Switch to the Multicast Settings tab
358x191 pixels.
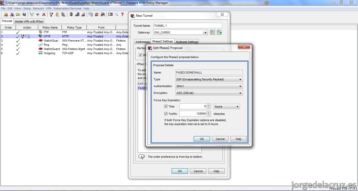(187, 42)
